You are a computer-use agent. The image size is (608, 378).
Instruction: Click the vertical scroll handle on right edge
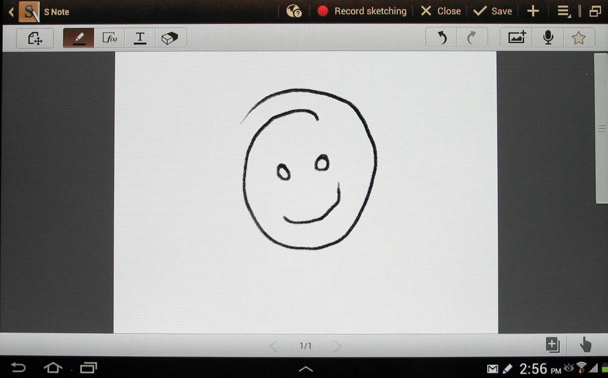coord(601,128)
